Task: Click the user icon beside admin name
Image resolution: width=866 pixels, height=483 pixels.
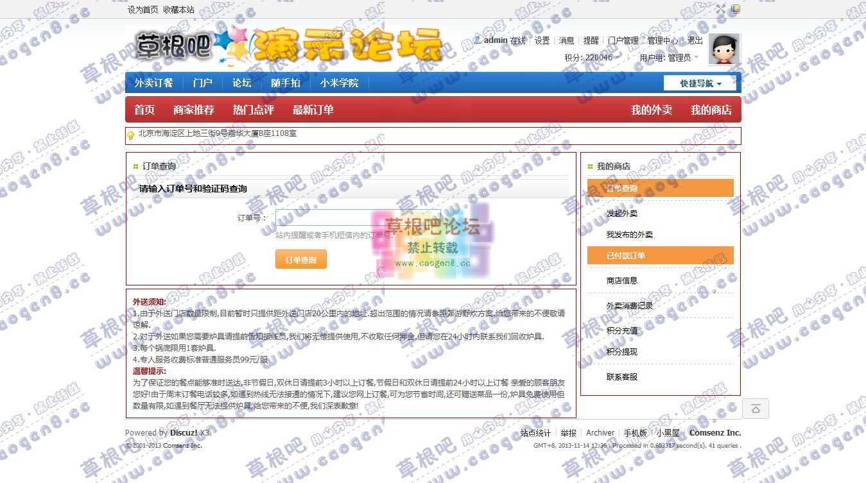Action: click(x=478, y=39)
